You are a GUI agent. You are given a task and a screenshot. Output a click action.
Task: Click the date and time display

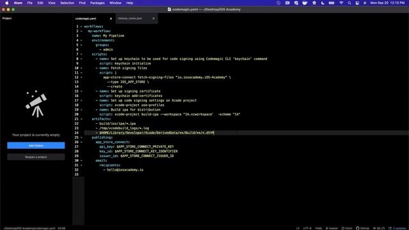point(387,3)
